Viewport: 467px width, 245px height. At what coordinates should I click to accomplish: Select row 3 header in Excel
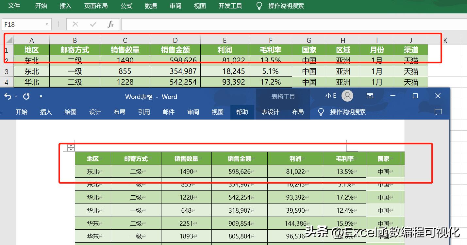click(7, 71)
